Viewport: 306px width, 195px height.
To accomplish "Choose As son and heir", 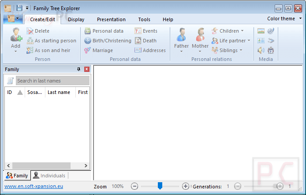I will (x=48, y=50).
